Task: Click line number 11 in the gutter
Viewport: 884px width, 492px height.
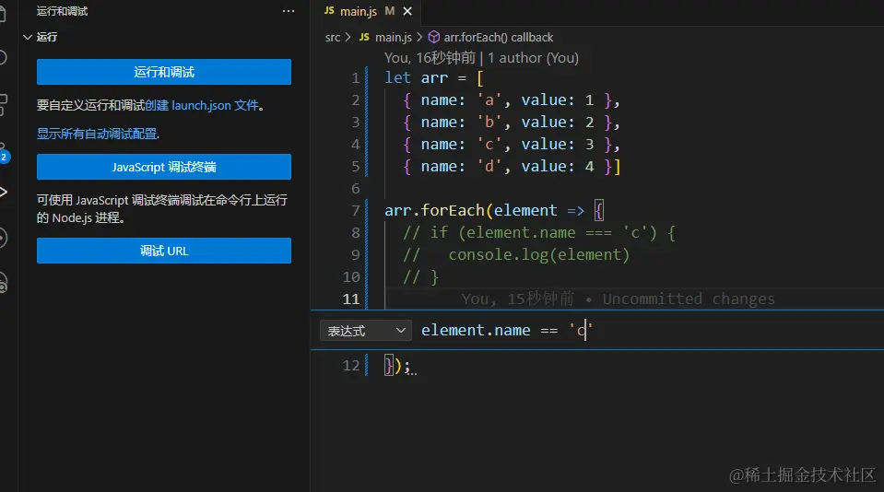Action: click(x=351, y=299)
